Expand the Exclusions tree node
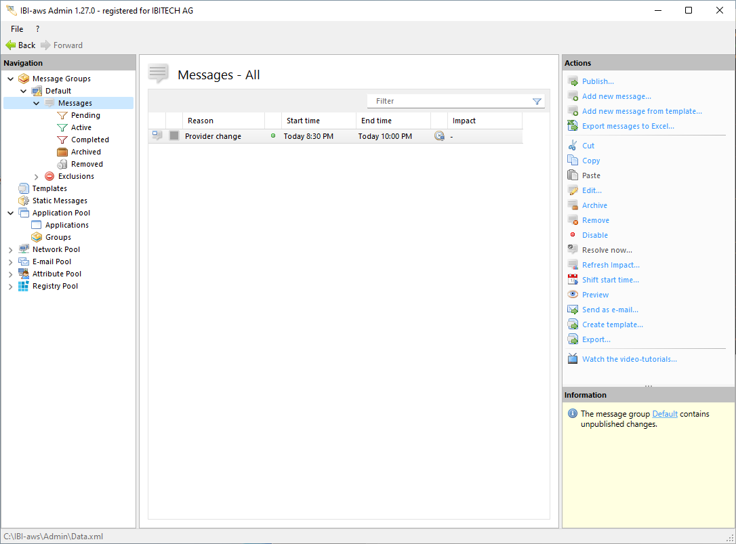736x544 pixels. [x=37, y=177]
